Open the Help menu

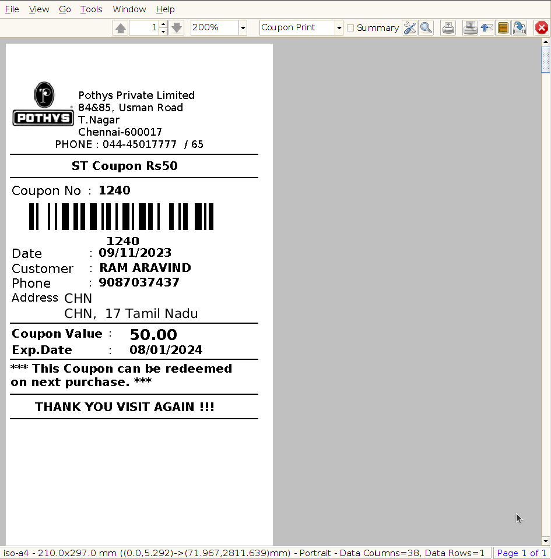pos(165,9)
